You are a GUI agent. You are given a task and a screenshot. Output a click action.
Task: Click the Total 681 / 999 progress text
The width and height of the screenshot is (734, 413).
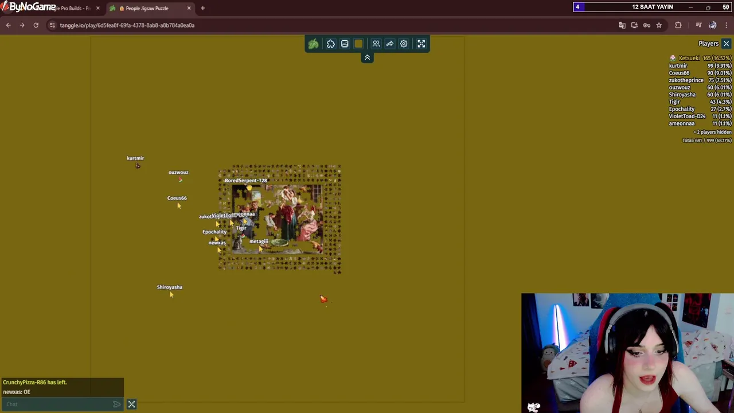click(707, 141)
